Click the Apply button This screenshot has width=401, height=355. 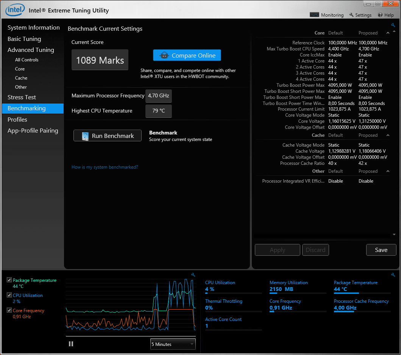[x=278, y=250]
